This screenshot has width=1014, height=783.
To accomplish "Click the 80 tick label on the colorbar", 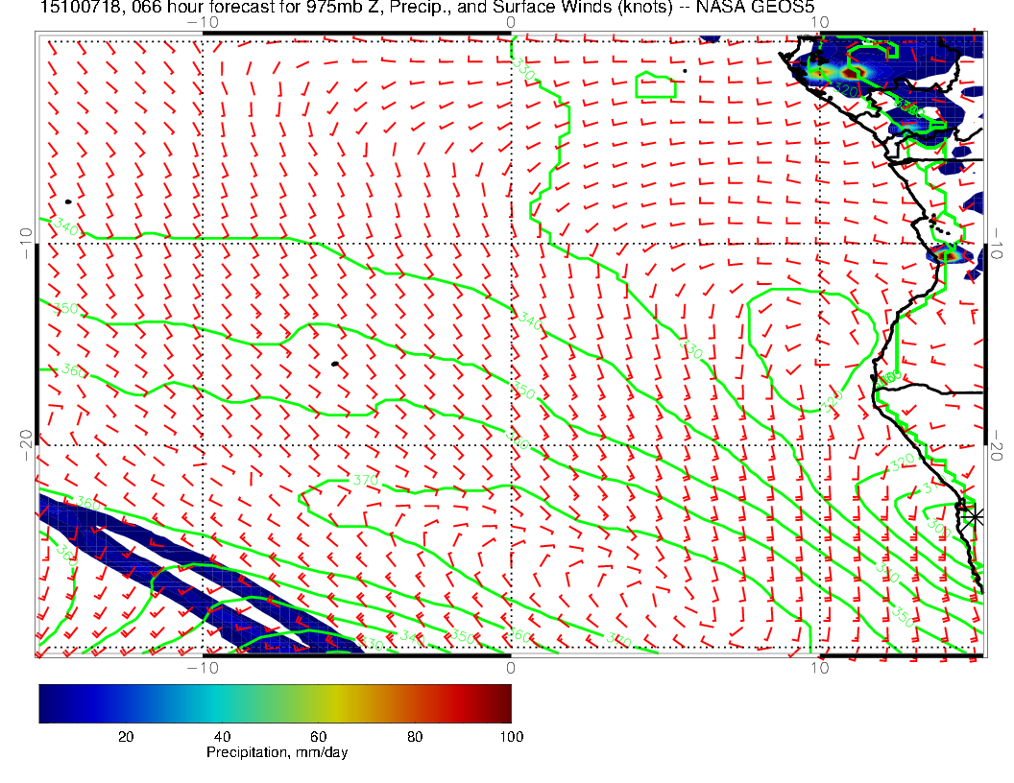I will [415, 737].
